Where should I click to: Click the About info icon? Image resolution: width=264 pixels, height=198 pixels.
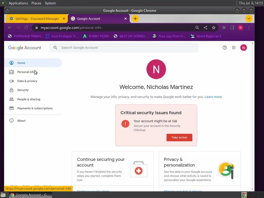pyautogui.click(x=11, y=121)
